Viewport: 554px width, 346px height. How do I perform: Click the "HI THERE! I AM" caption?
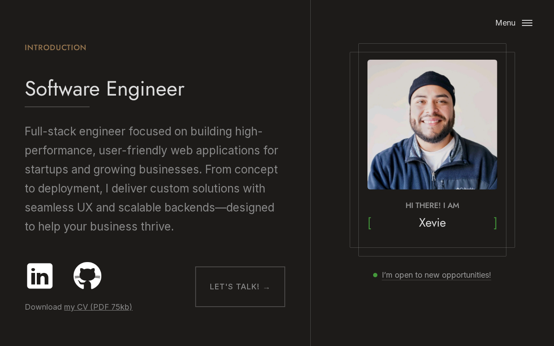(432, 205)
